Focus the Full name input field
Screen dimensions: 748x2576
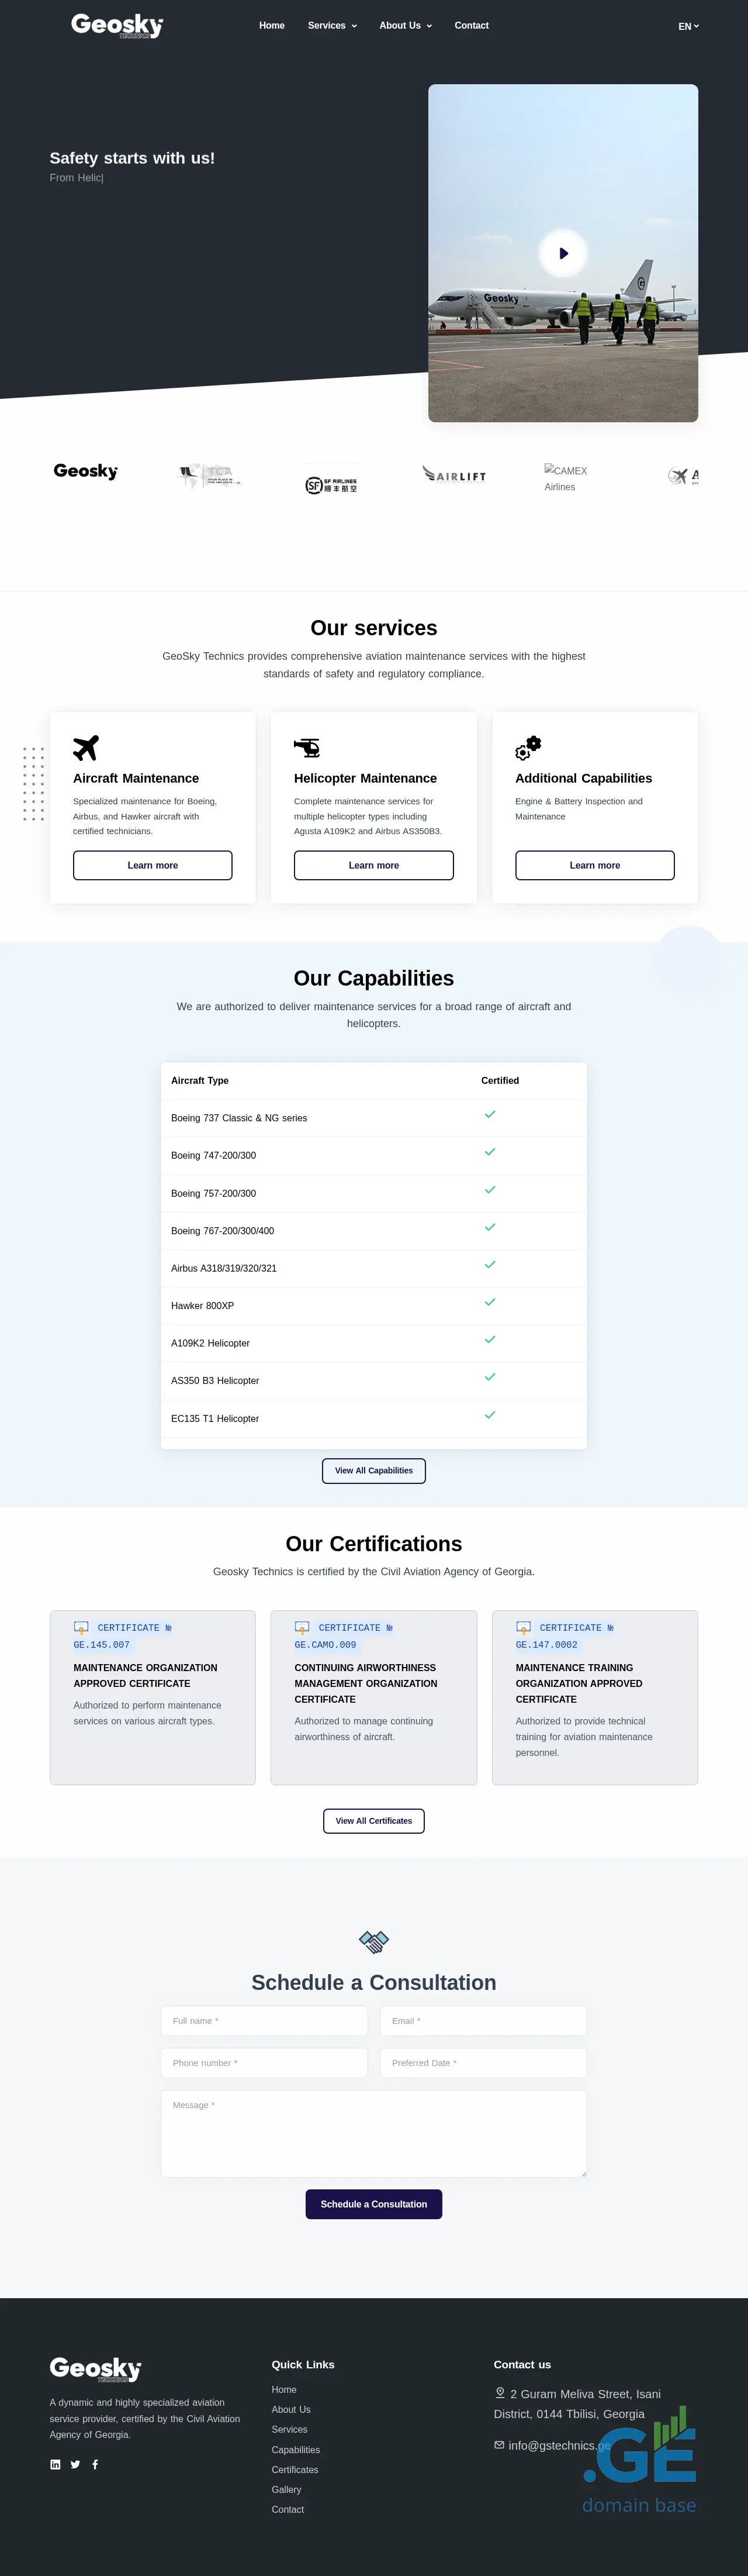[265, 2020]
